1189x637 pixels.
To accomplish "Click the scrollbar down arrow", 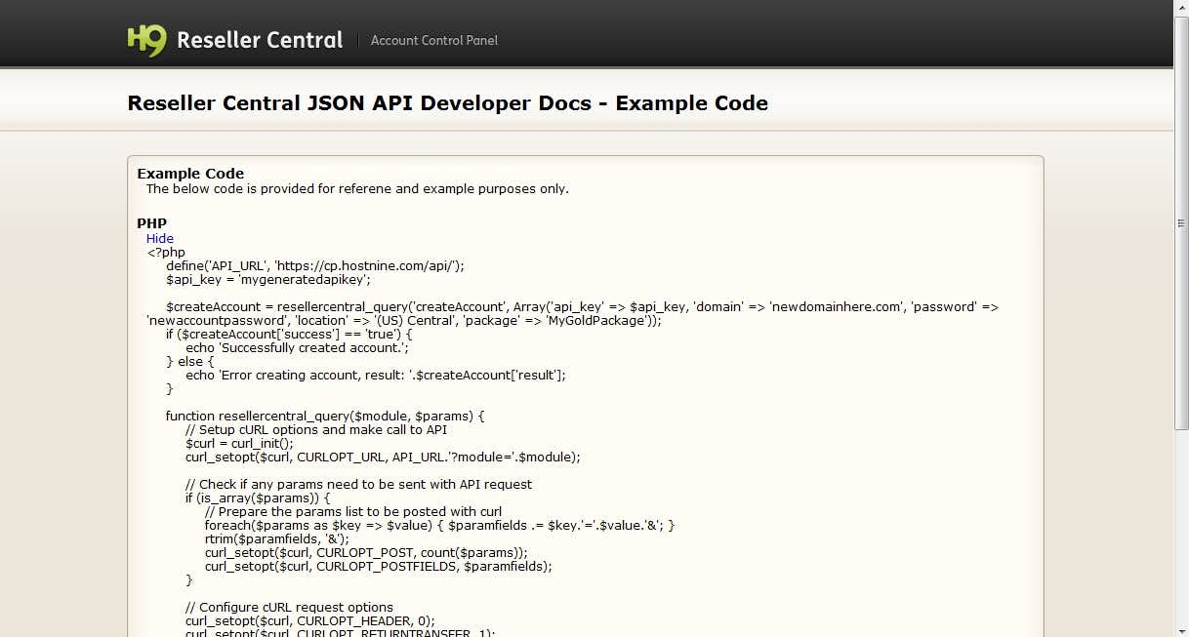I will click(x=1181, y=629).
